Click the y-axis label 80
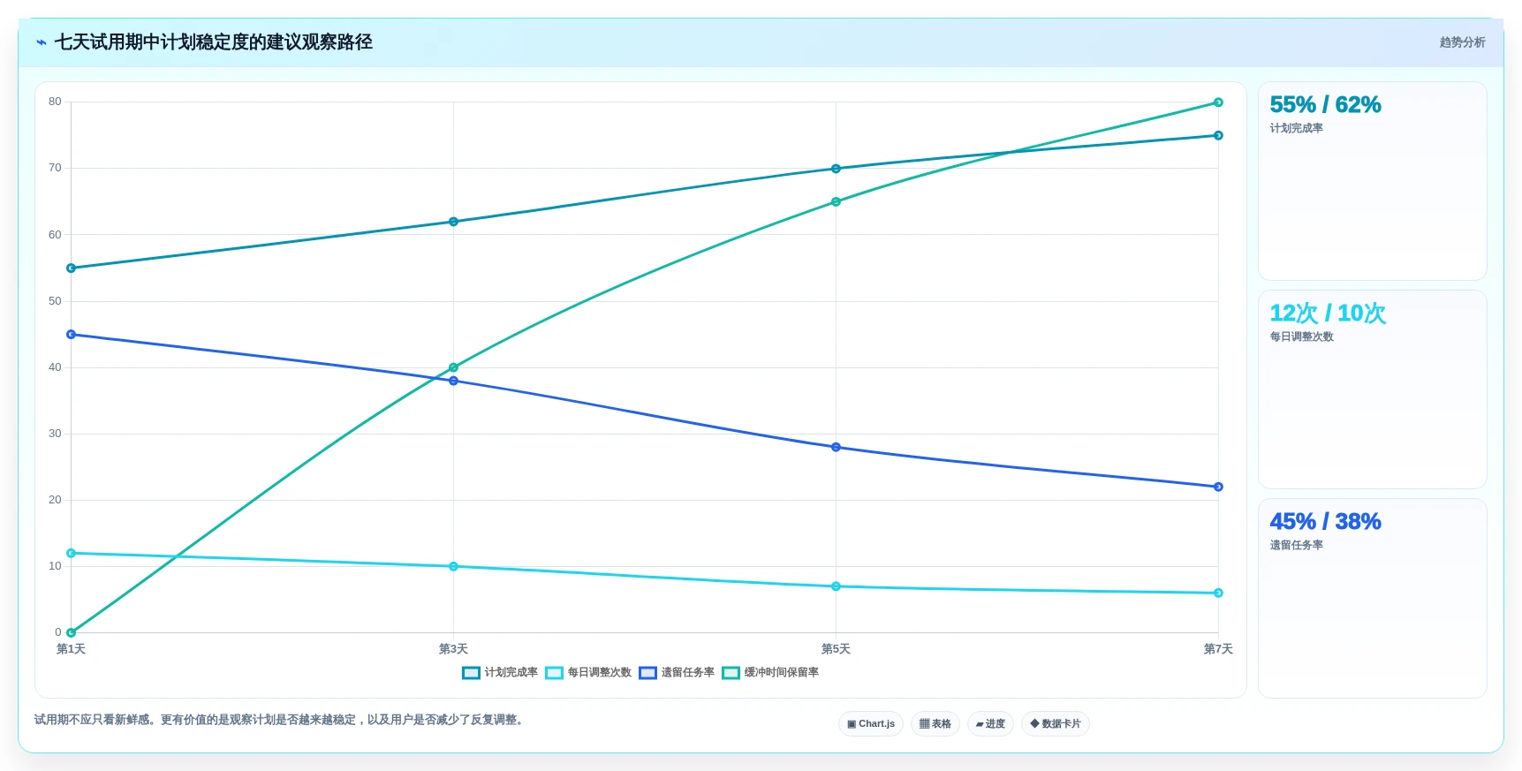 pyautogui.click(x=55, y=102)
